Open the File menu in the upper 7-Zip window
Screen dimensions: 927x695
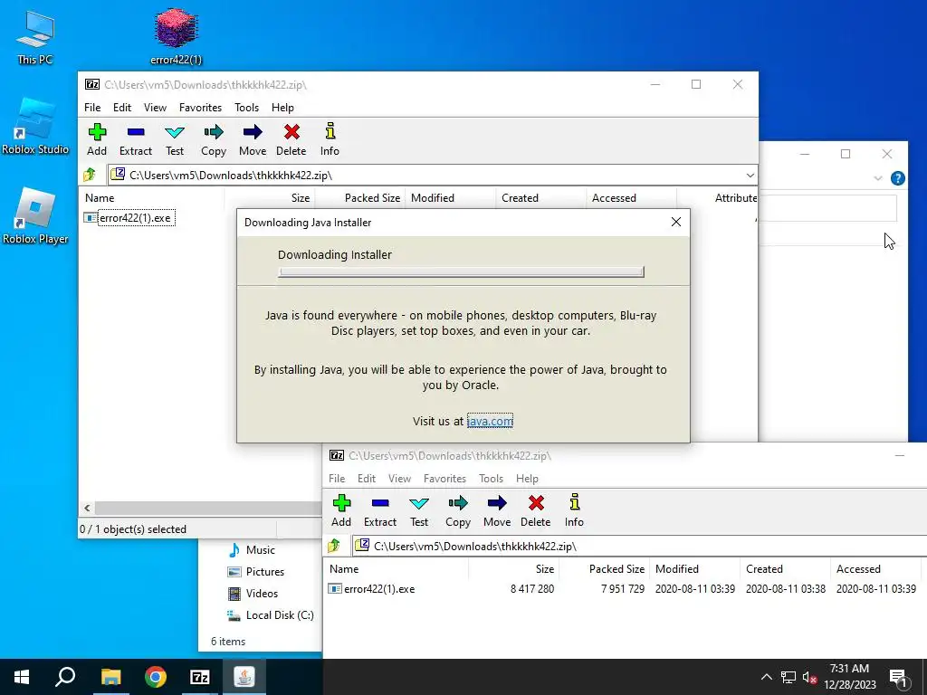tap(92, 108)
